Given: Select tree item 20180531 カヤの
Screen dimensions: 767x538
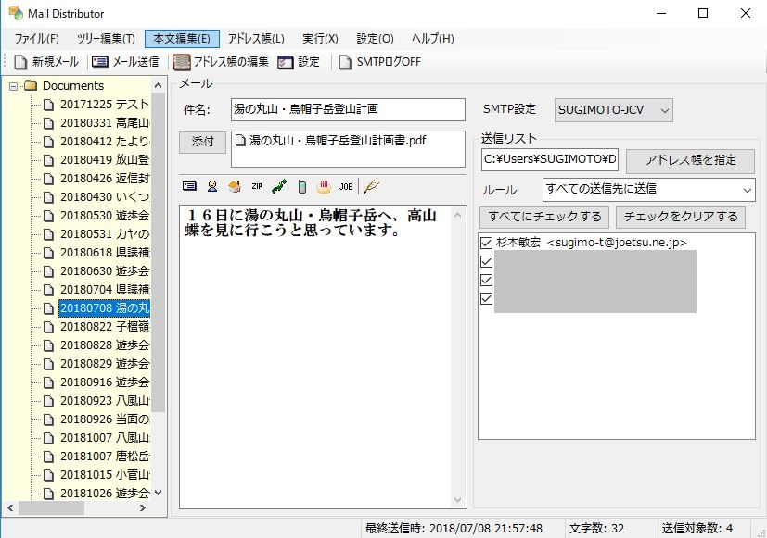Looking at the screenshot, I should 104,234.
